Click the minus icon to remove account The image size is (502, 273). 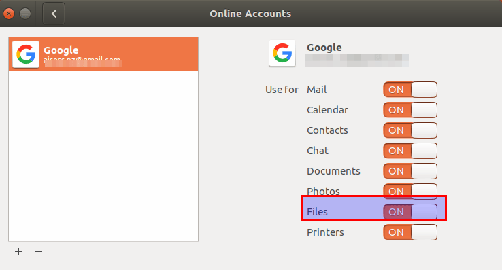(39, 251)
